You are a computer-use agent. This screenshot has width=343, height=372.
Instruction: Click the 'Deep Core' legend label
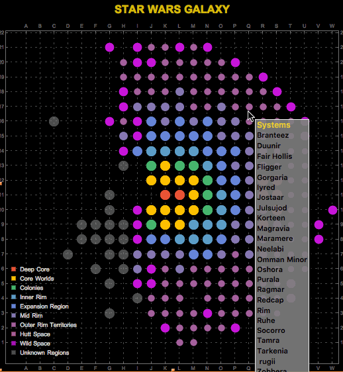pos(34,269)
